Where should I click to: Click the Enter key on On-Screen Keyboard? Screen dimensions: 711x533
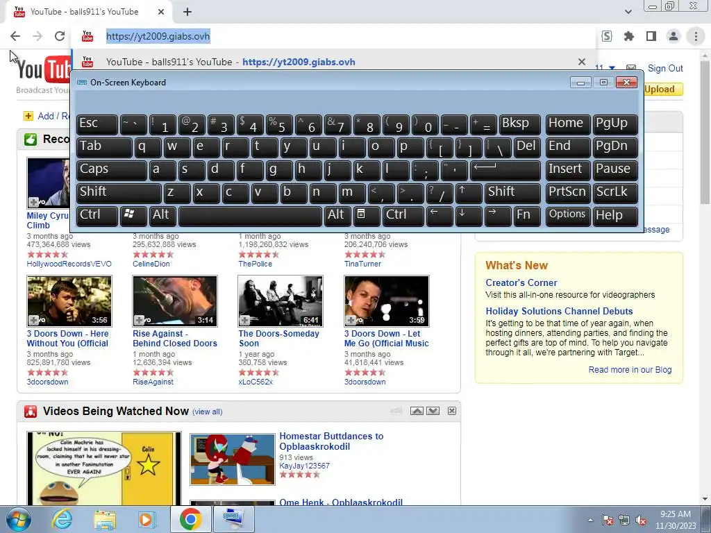coord(505,169)
